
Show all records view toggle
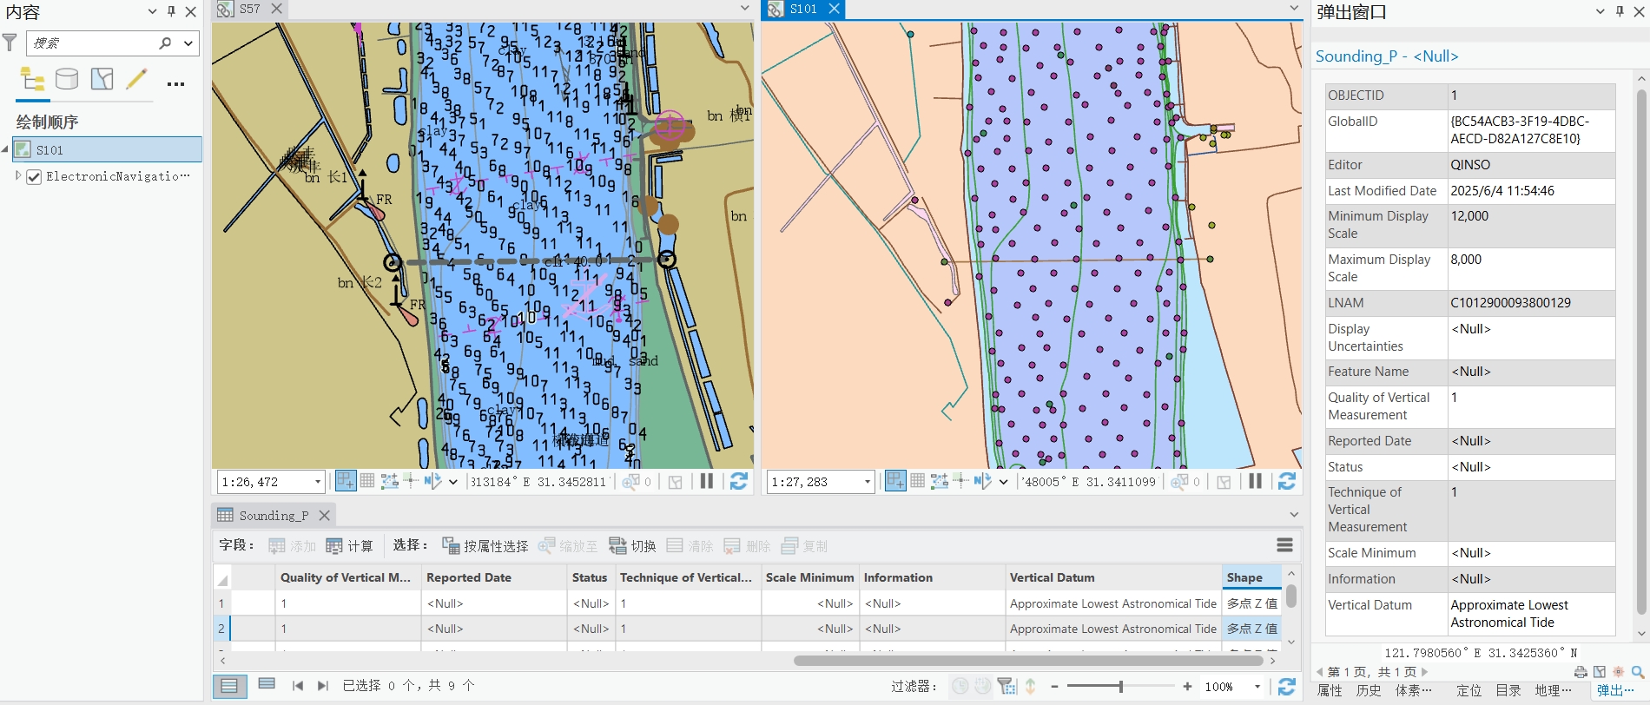pos(229,686)
